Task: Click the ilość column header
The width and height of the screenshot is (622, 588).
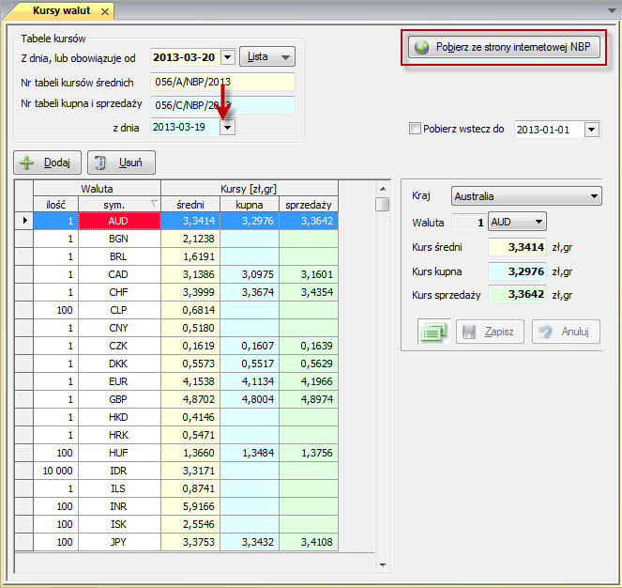Action: click(56, 204)
